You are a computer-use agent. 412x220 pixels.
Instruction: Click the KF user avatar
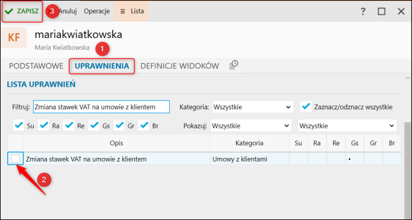pyautogui.click(x=14, y=37)
